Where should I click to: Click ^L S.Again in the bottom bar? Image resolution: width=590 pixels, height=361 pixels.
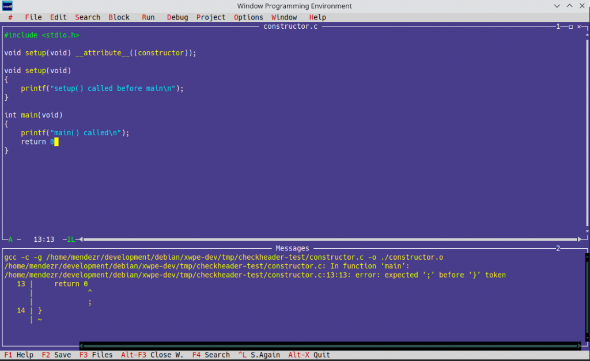tap(259, 355)
